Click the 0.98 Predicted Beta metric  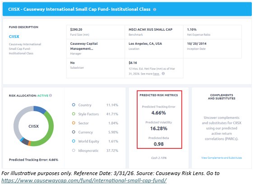(x=158, y=144)
